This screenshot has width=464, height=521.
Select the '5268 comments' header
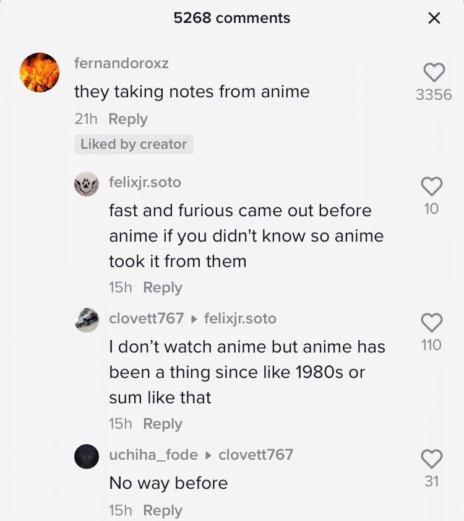pos(232,19)
